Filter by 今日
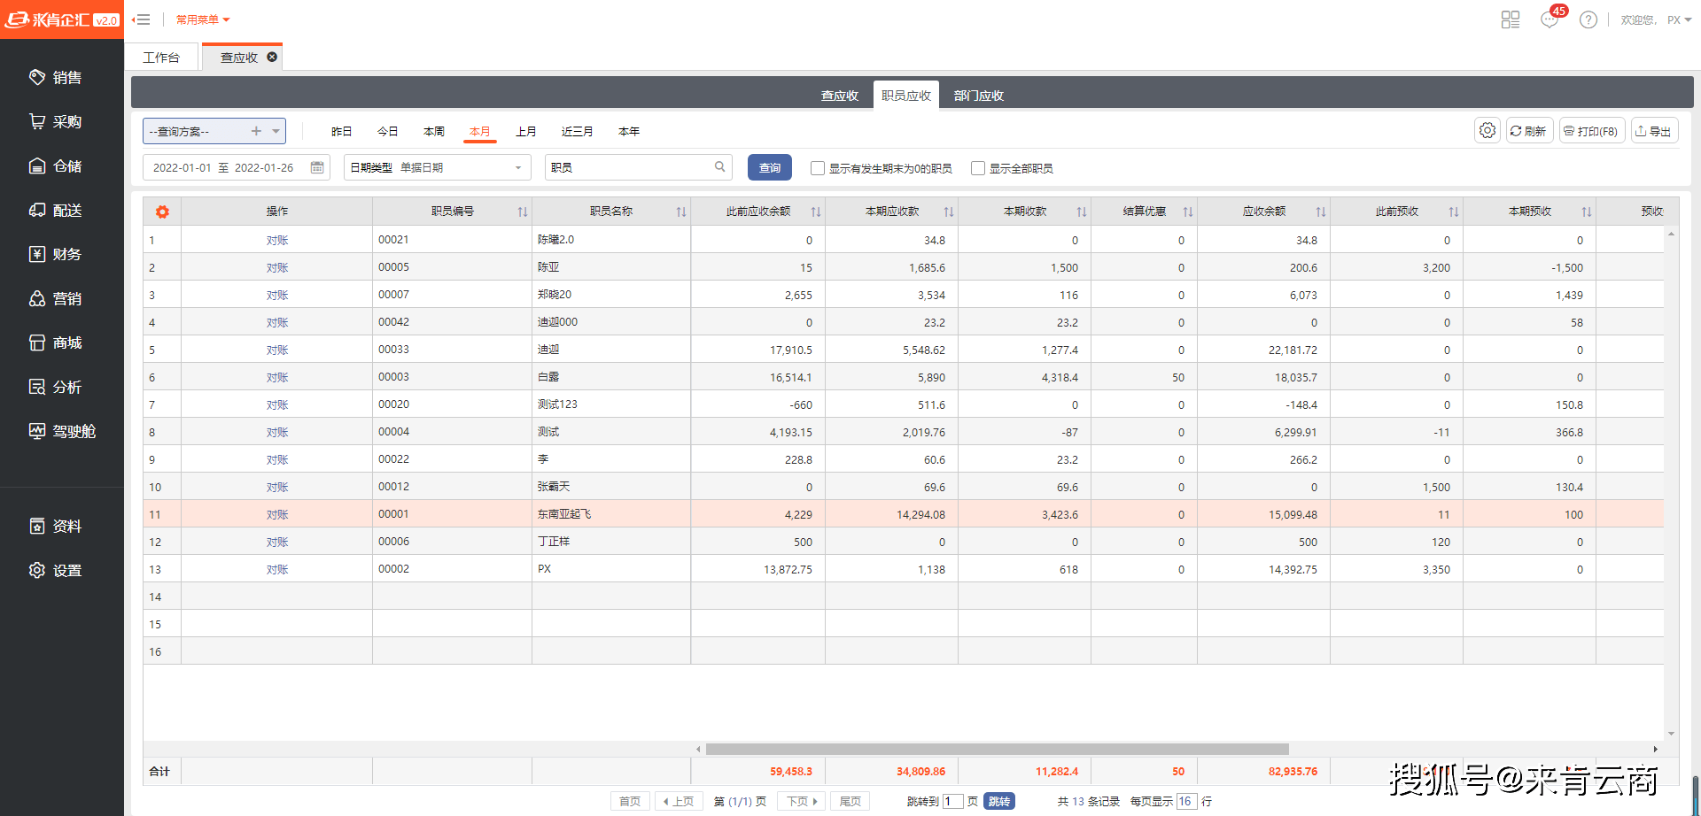1701x816 pixels. pyautogui.click(x=388, y=131)
